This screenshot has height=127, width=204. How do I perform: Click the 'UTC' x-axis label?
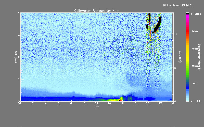(x=97, y=107)
